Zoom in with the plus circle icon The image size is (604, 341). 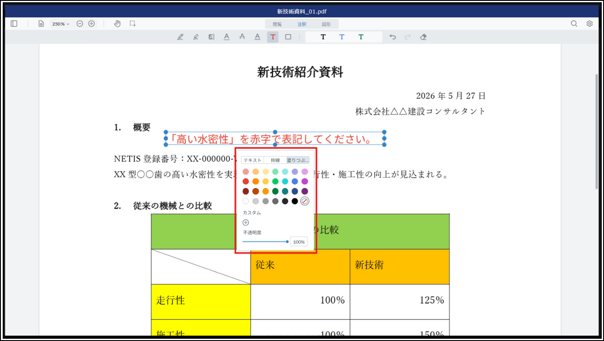[x=92, y=24]
